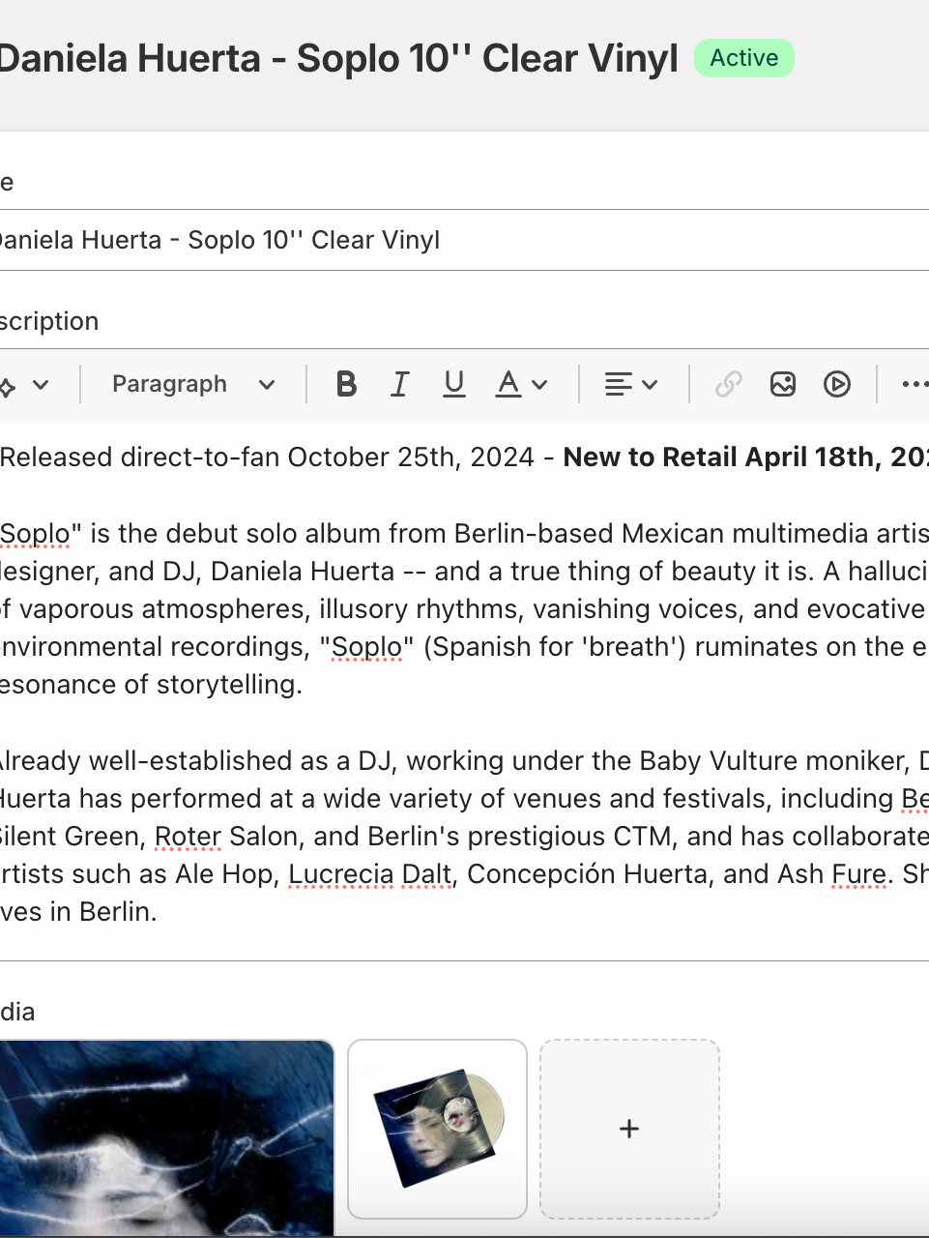Image resolution: width=929 pixels, height=1238 pixels.
Task: Click the misspelled word 'Lucrecia'
Action: [341, 874]
